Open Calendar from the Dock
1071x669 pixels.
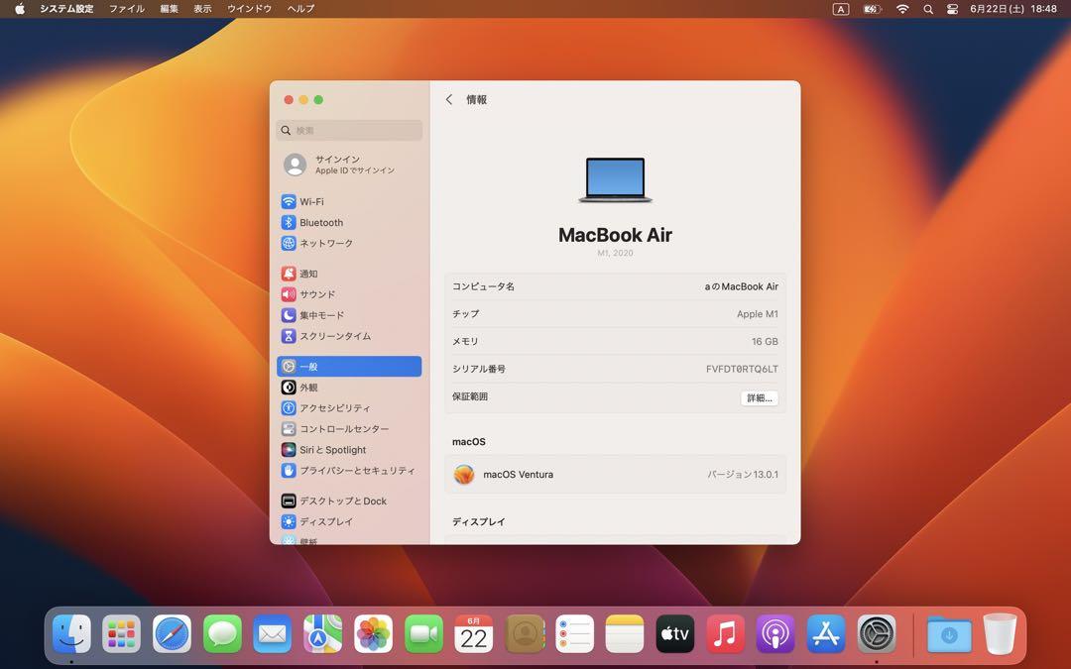474,634
